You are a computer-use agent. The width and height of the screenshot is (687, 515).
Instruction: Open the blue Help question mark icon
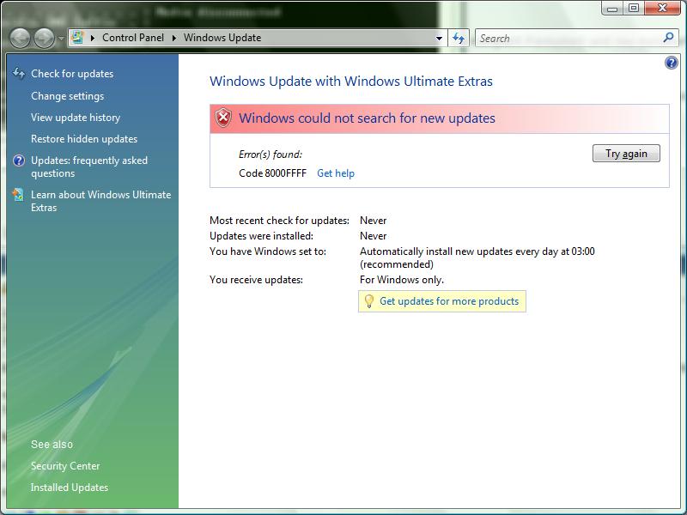(x=671, y=63)
